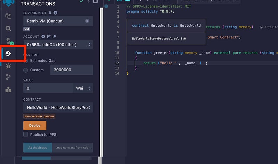Viewport: 278px width, 164px height.
Task: Copy account address with the copy icon
Action: pos(54,36)
